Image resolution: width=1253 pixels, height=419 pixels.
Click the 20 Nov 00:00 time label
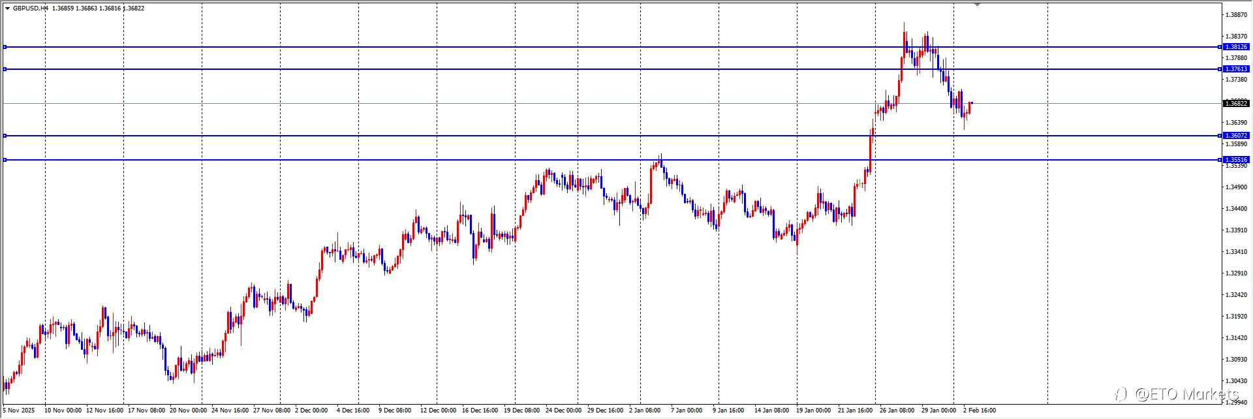(189, 411)
